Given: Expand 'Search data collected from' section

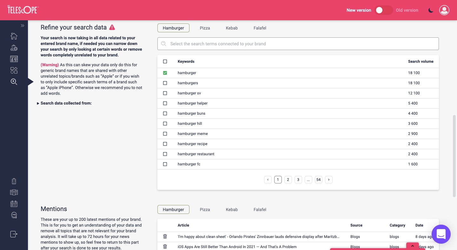Looking at the screenshot, I should (x=64, y=103).
